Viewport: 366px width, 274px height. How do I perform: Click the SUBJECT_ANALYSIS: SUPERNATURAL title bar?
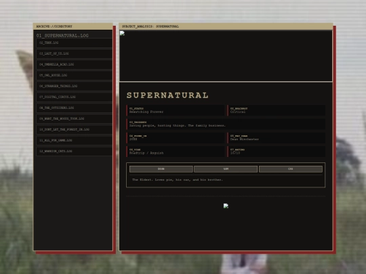pos(226,26)
